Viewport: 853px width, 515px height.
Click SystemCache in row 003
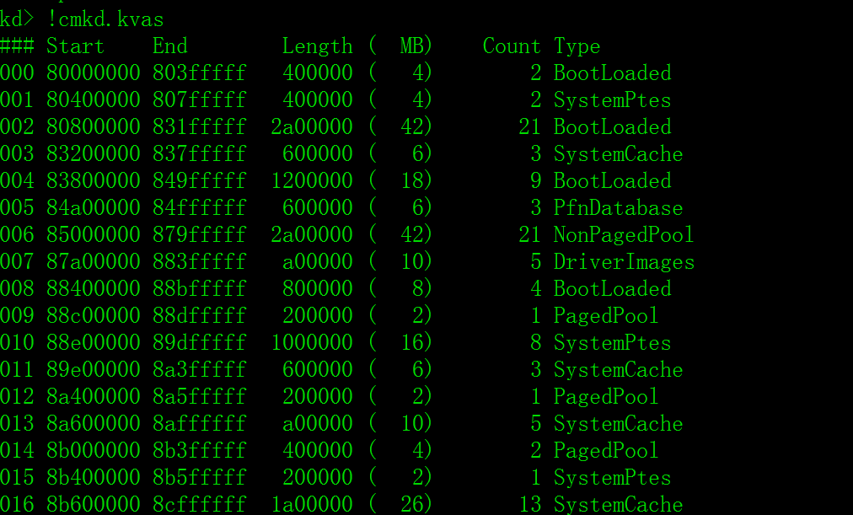pyautogui.click(x=619, y=154)
